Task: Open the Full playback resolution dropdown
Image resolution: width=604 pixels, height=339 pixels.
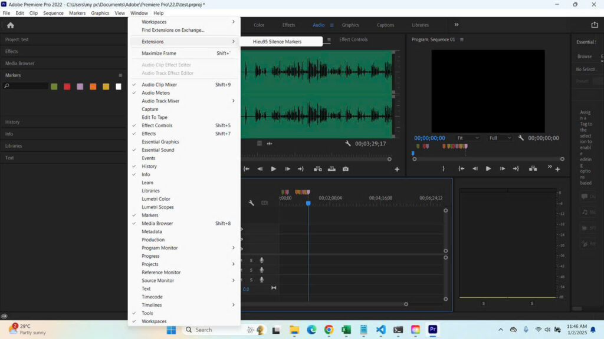Action: click(500, 138)
